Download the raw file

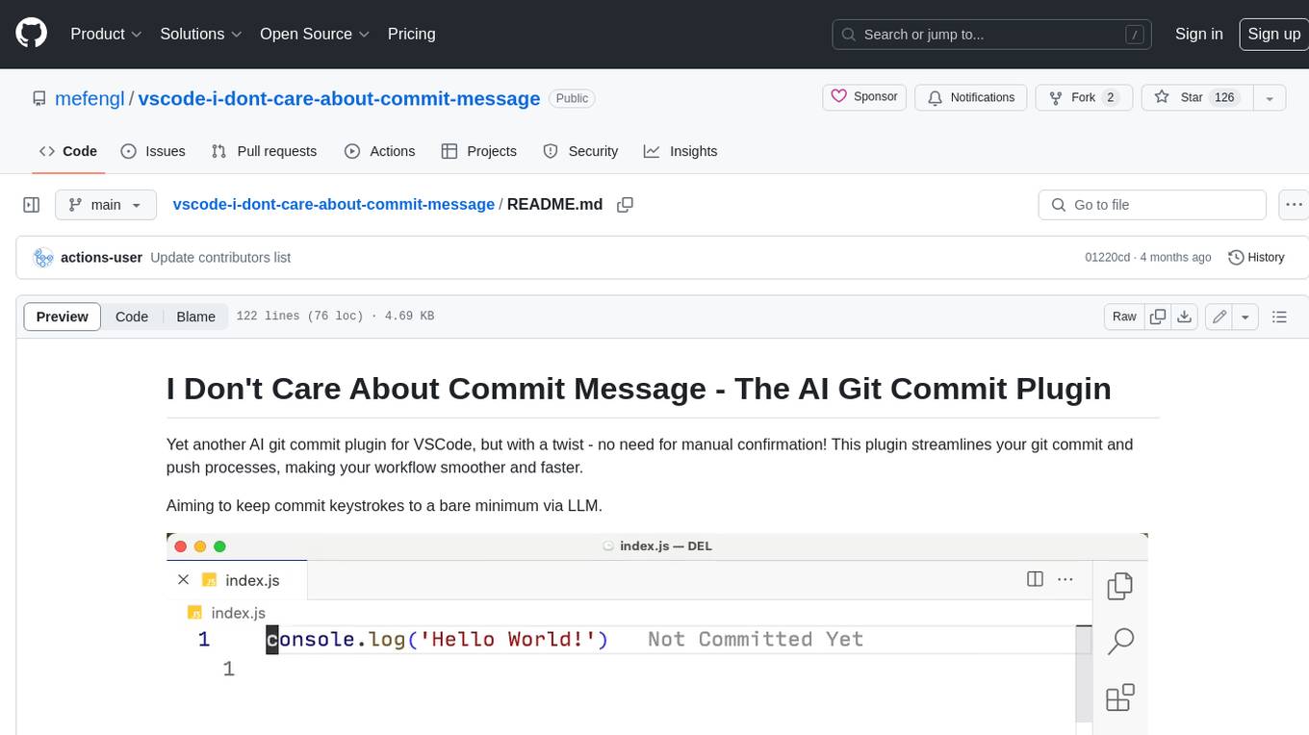[x=1185, y=317]
